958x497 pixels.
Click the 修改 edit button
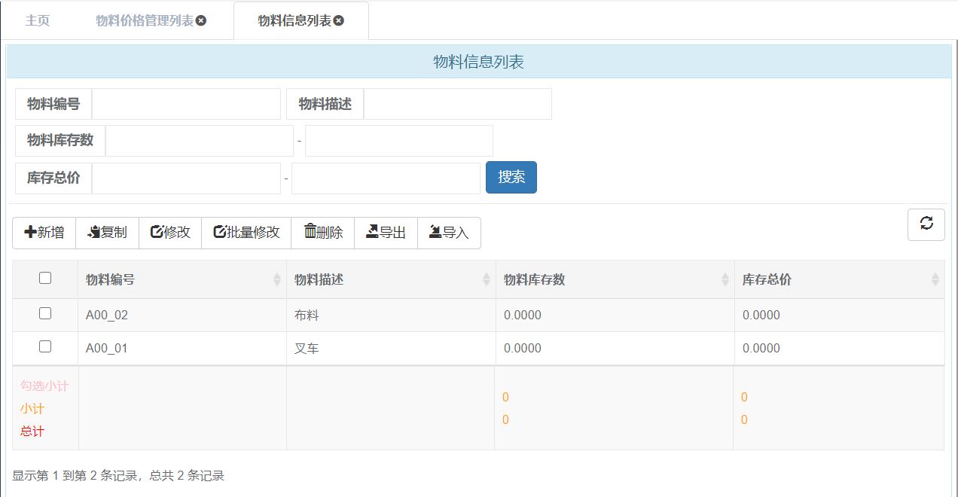[x=170, y=233]
